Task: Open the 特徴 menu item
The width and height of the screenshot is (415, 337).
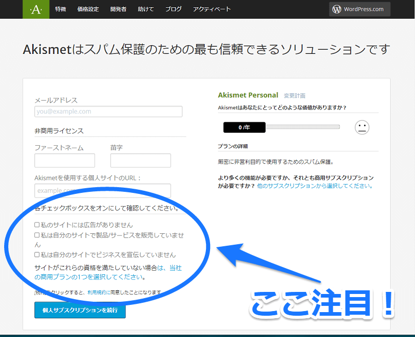Action: [61, 9]
